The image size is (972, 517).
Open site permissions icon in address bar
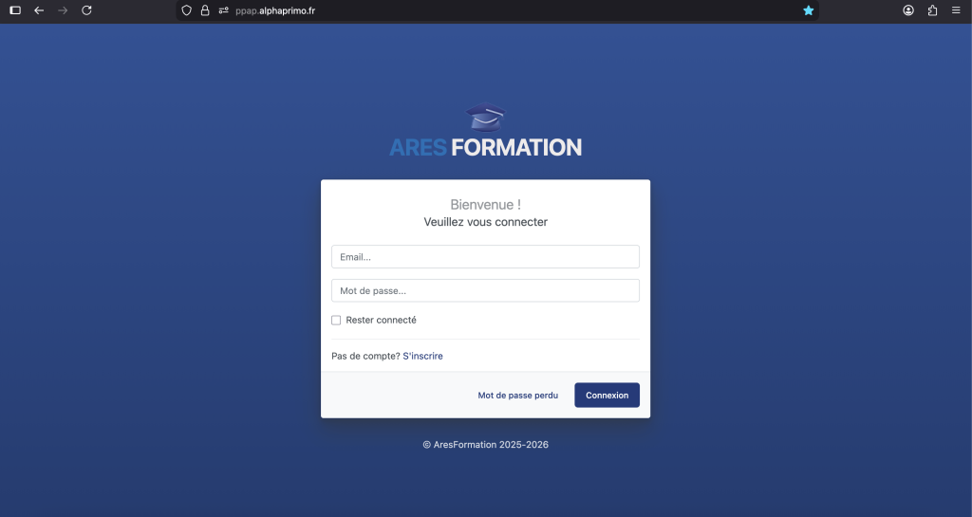[223, 10]
